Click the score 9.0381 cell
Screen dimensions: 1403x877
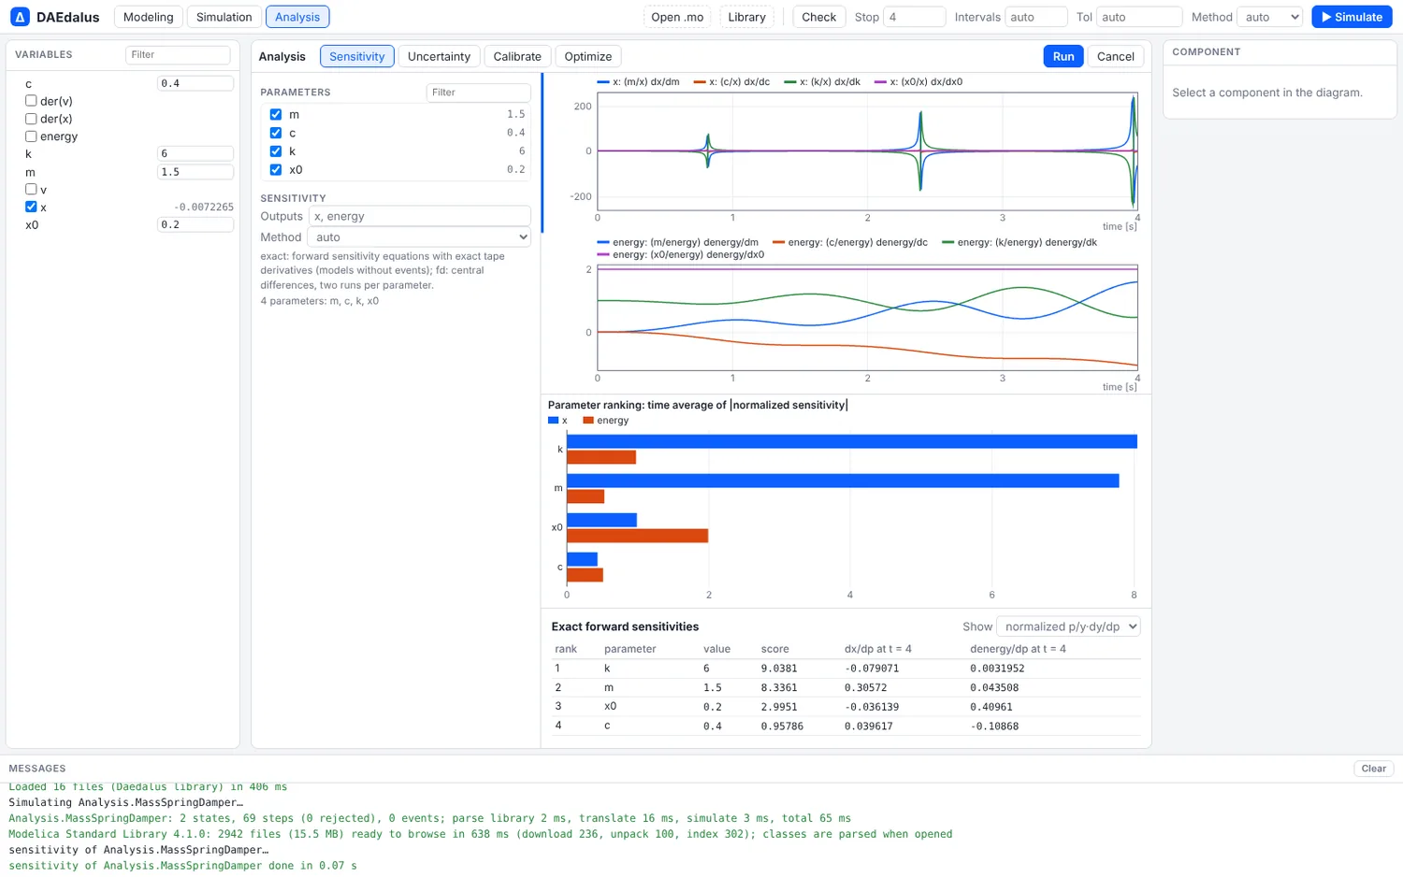click(x=779, y=669)
